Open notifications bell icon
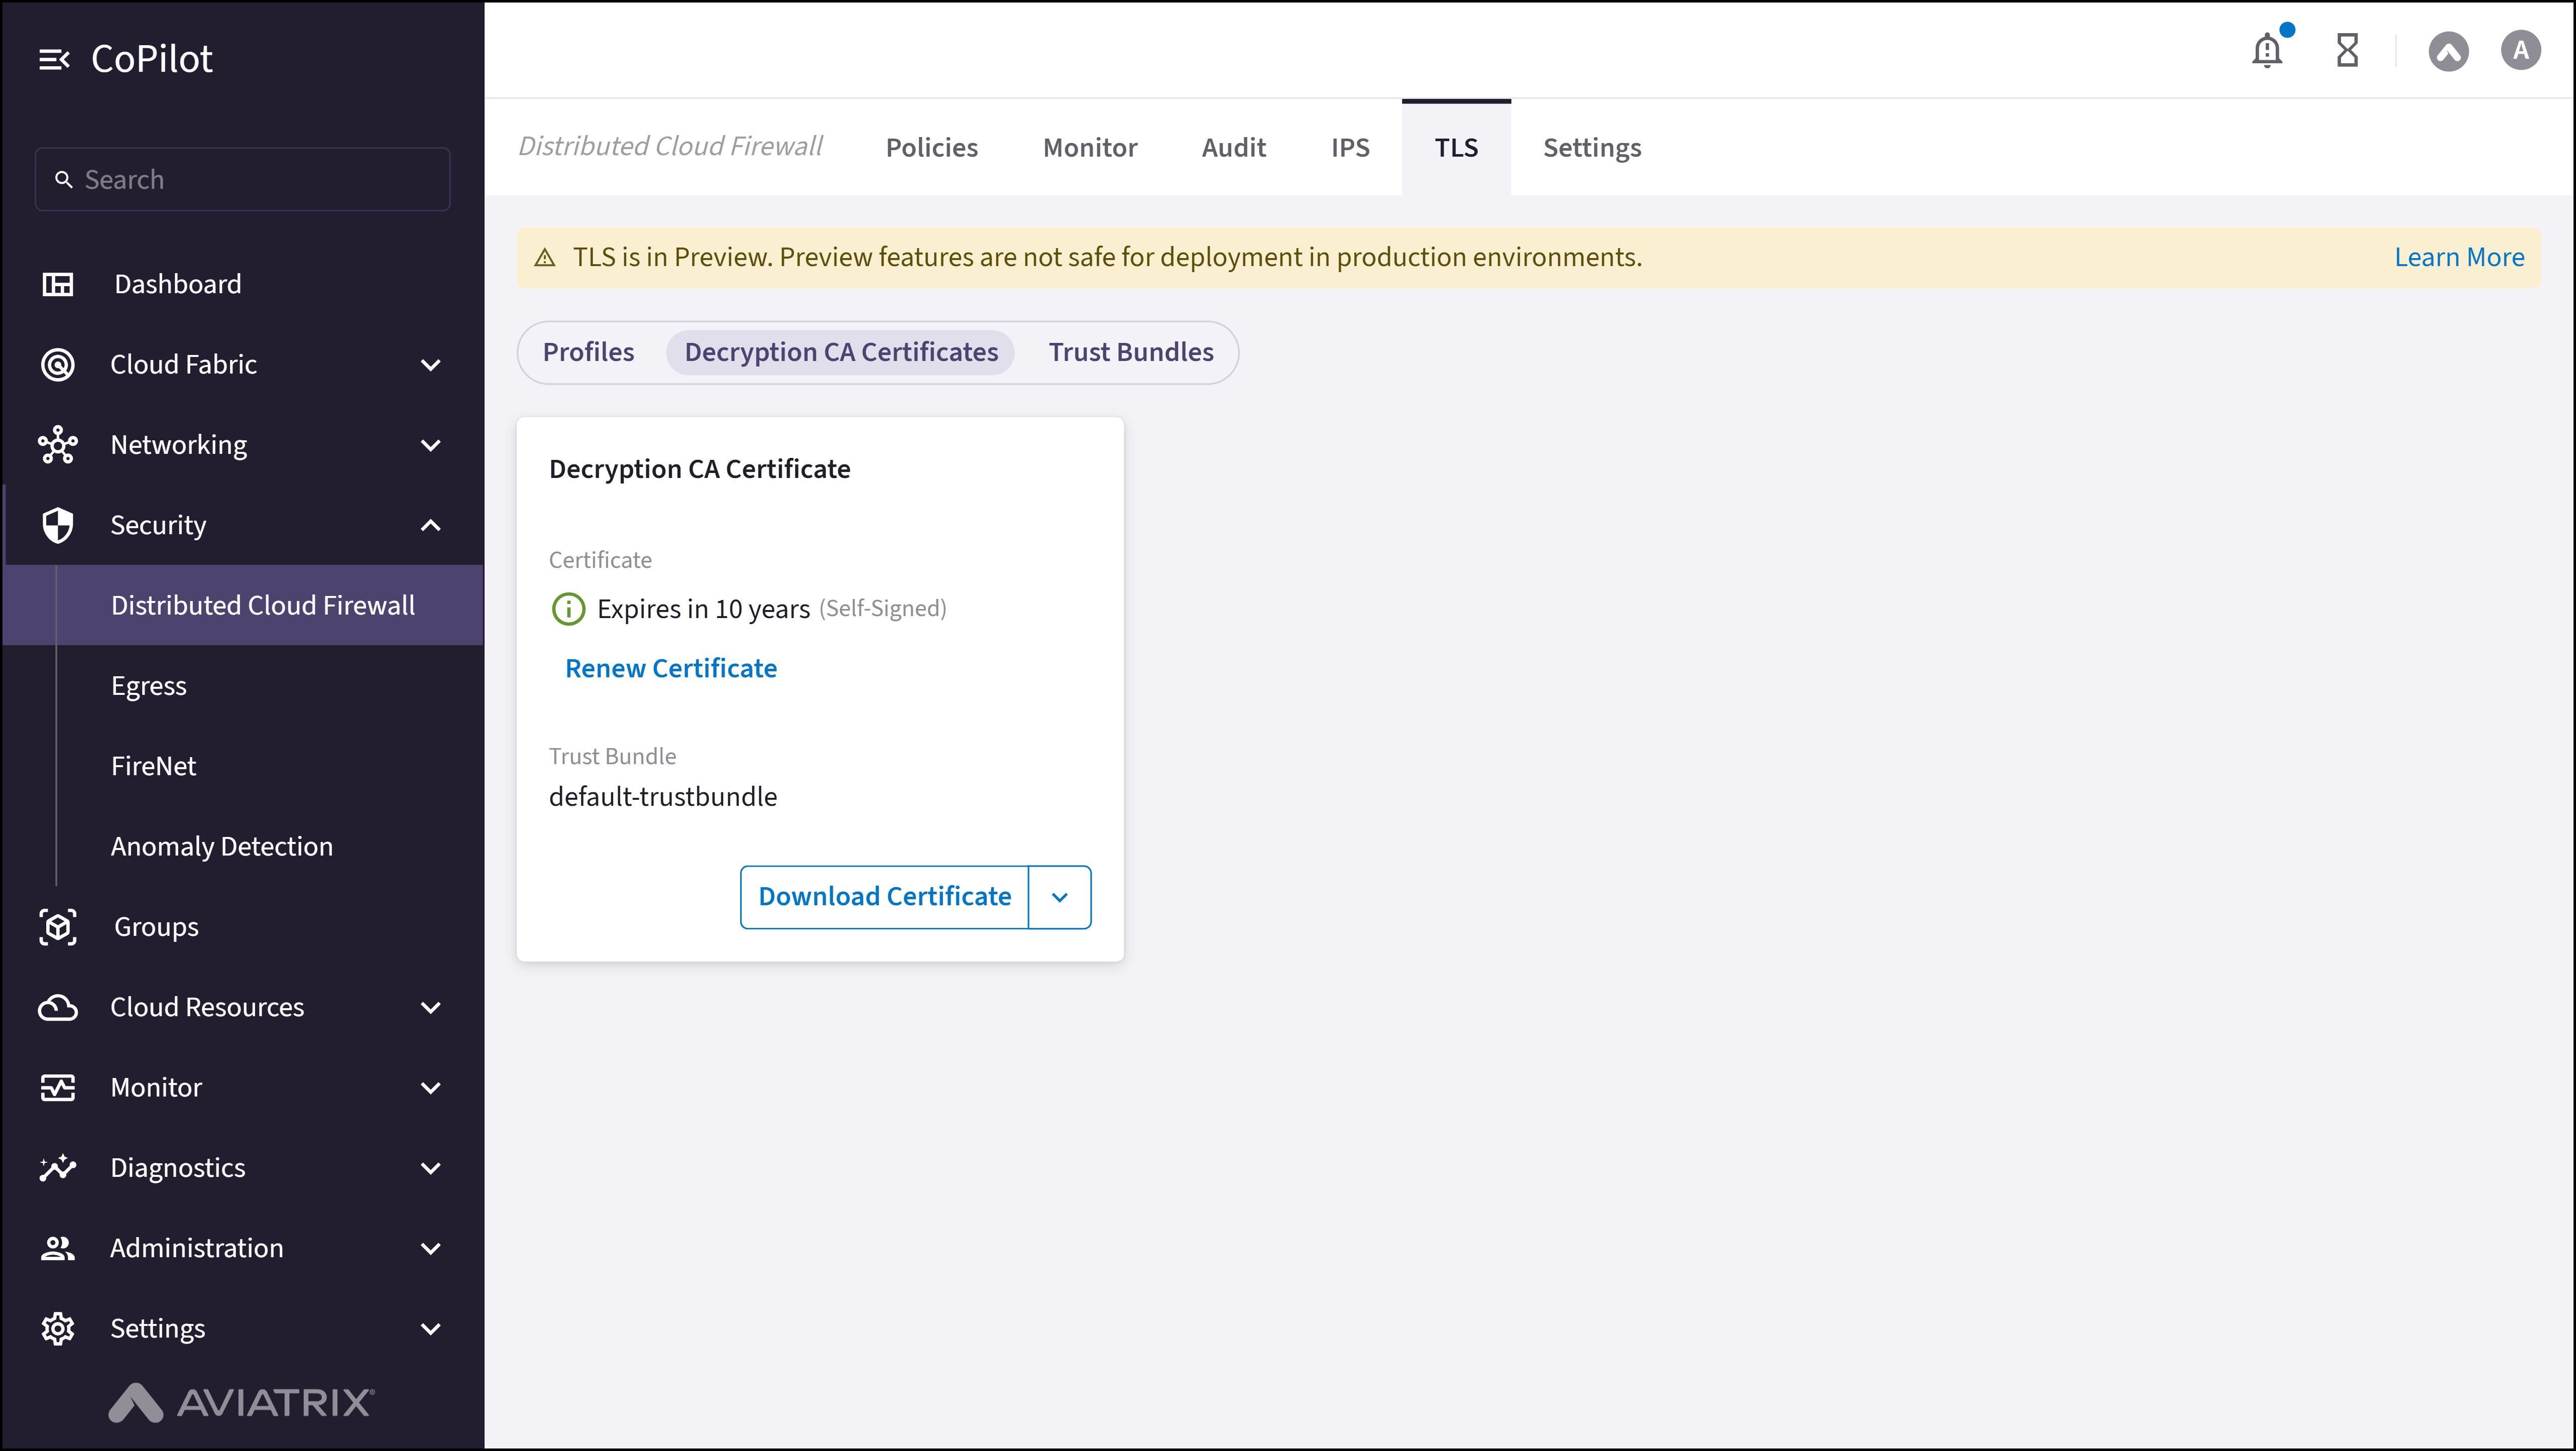 pyautogui.click(x=2267, y=50)
